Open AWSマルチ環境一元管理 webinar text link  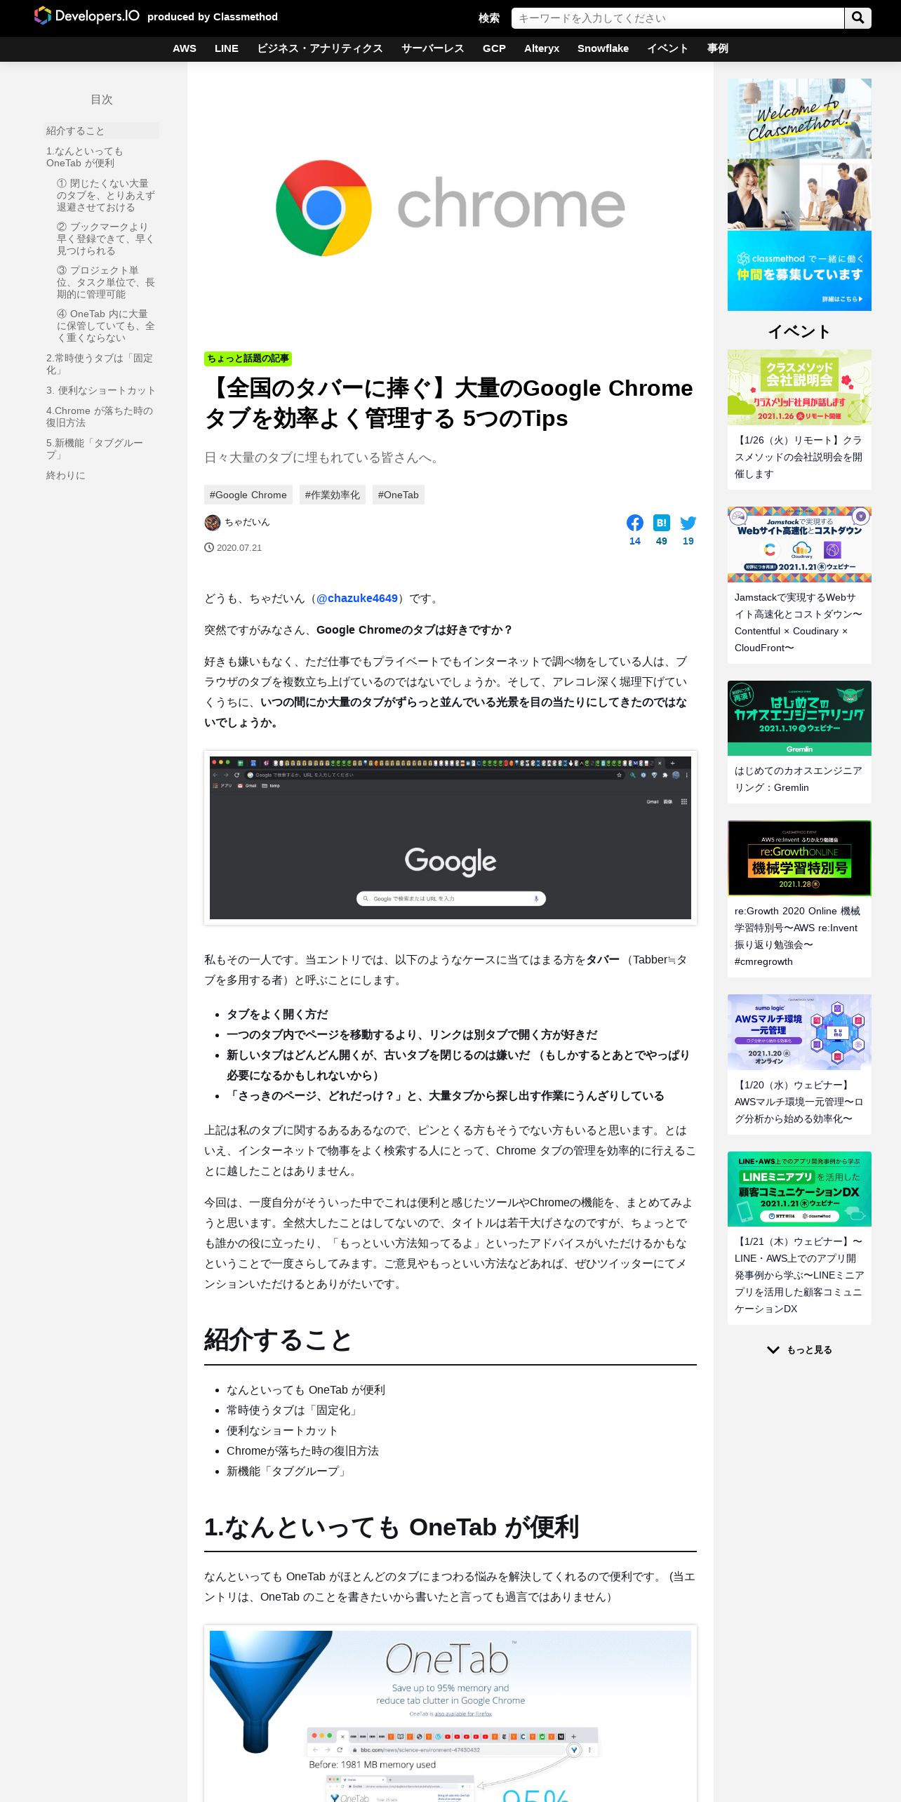pos(799,1102)
